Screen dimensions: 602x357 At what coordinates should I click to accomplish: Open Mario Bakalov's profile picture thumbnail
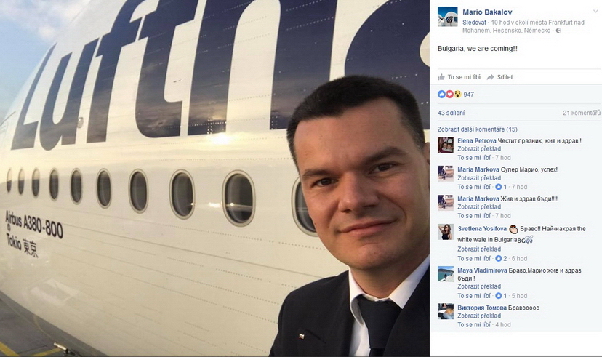[447, 17]
